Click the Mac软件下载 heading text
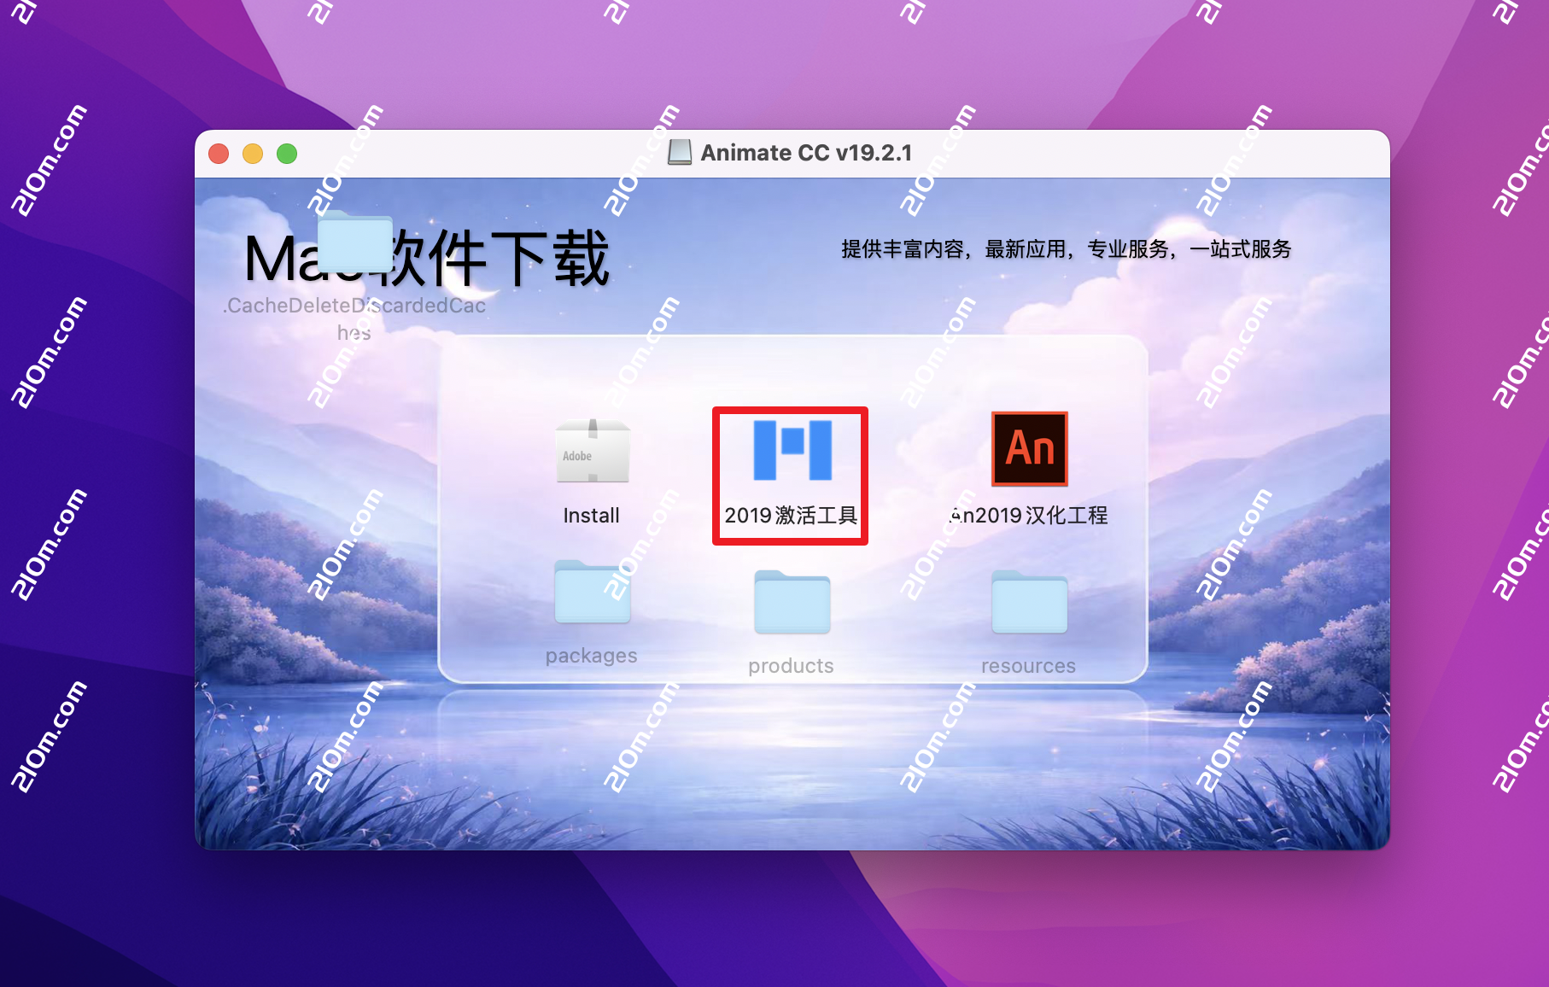Viewport: 1549px width, 987px height. [425, 256]
